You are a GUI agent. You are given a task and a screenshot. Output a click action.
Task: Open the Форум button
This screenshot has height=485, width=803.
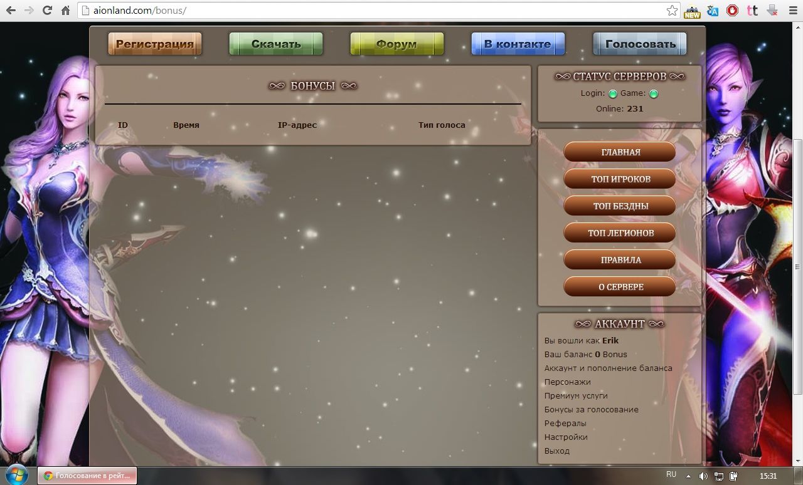(397, 44)
